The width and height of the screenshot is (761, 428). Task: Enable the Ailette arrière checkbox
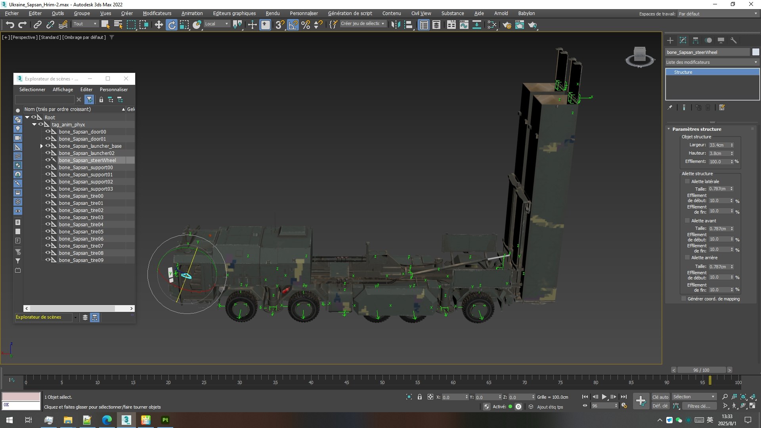[x=687, y=258]
